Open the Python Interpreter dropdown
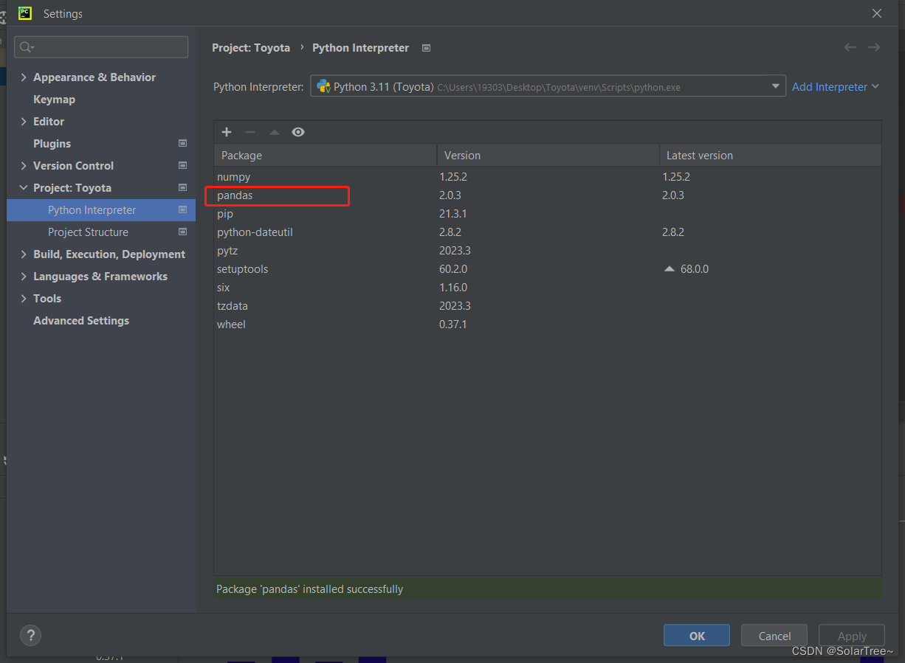Image resolution: width=905 pixels, height=663 pixels. [548, 86]
